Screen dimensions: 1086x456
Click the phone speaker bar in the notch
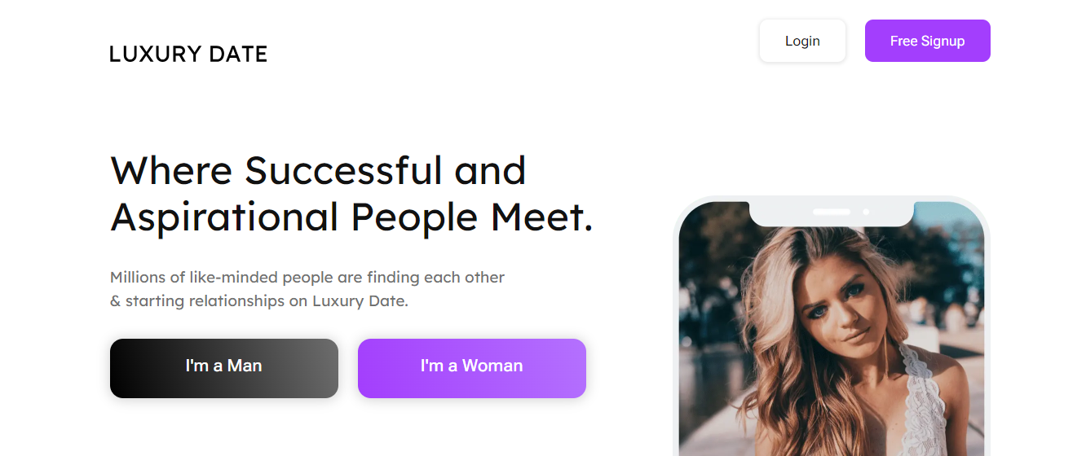coord(832,212)
